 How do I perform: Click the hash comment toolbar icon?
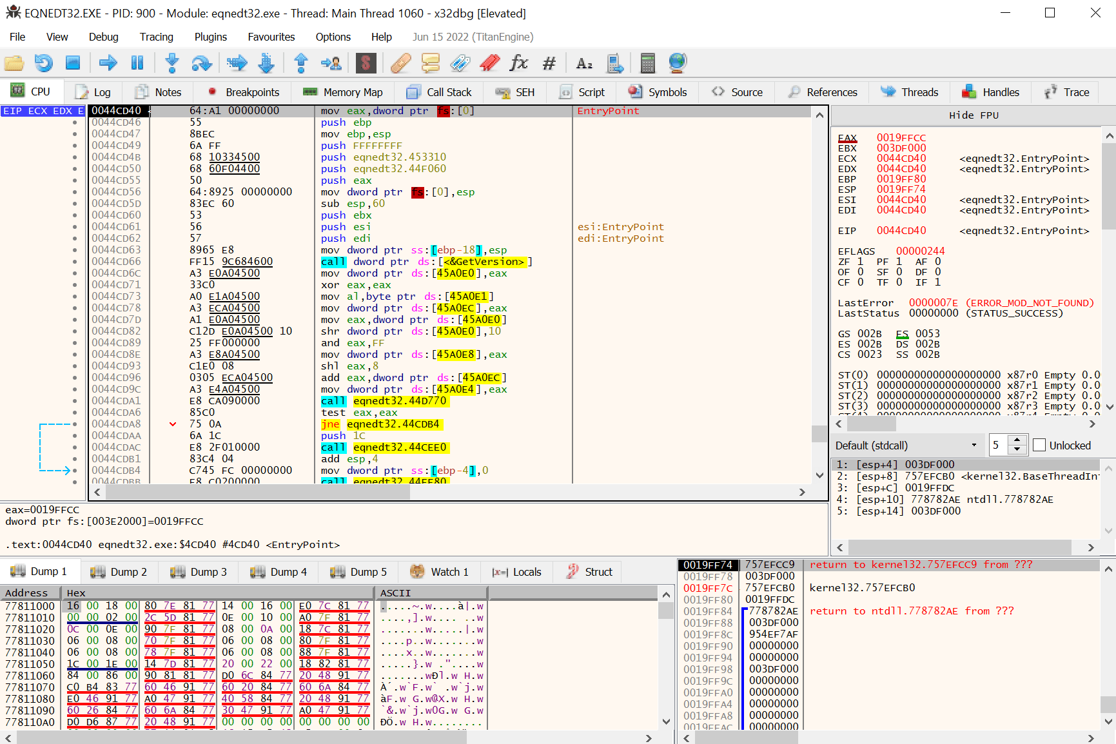coord(549,63)
